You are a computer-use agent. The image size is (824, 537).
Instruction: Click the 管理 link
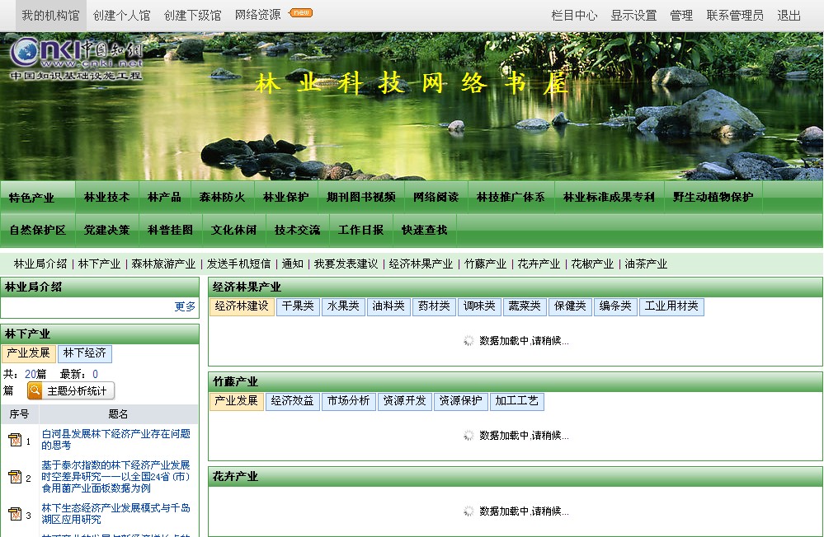681,15
